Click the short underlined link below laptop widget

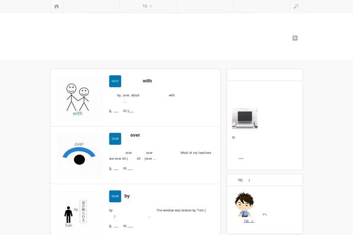[241, 158]
